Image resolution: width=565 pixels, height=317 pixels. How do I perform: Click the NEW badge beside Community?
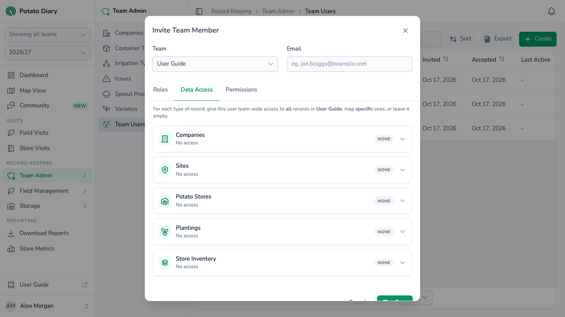point(80,106)
